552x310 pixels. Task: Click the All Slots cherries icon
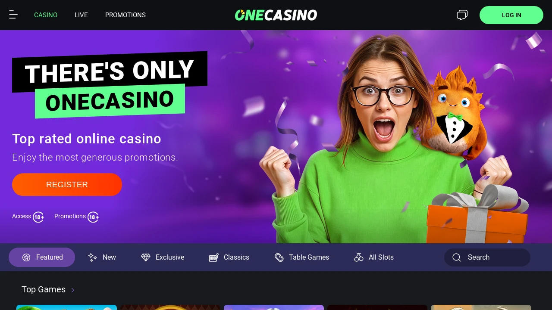(x=359, y=257)
